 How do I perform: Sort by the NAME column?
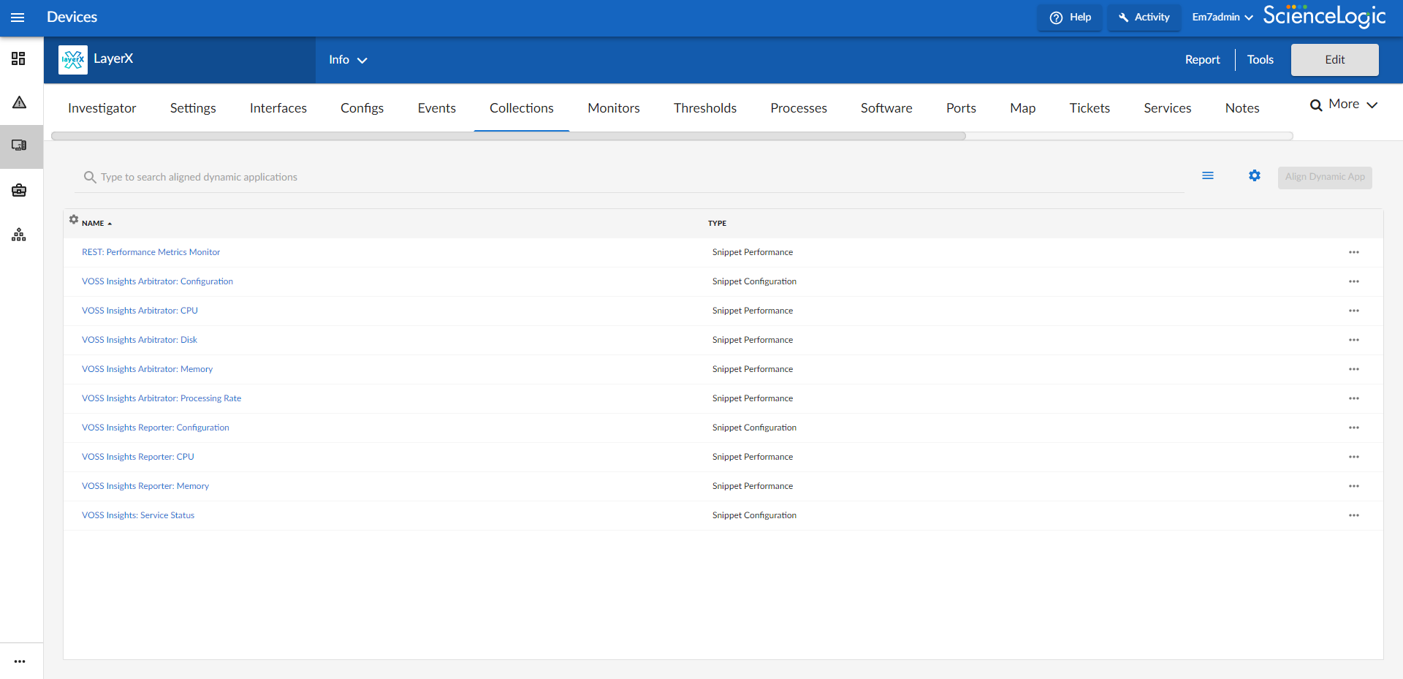pyautogui.click(x=96, y=224)
